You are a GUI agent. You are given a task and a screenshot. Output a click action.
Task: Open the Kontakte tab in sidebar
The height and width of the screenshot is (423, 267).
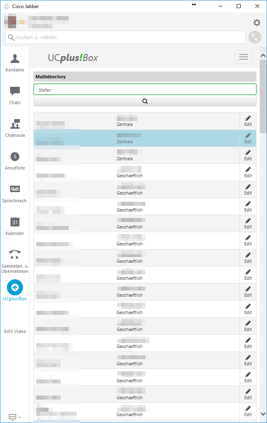click(15, 63)
